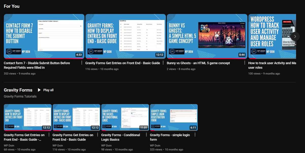Click the 11:01 duration badge
This screenshot has height=153, width=305.
(144, 127)
